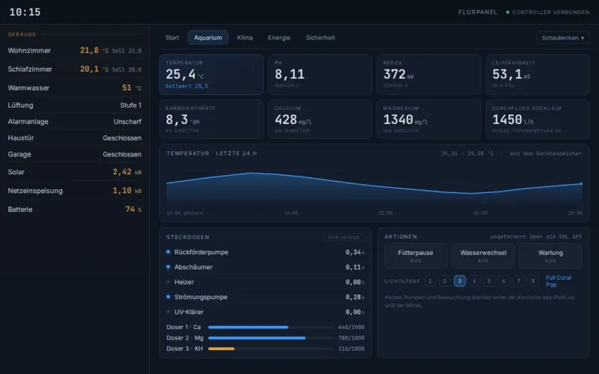Click the NUR LESEND badge

pos(344,237)
